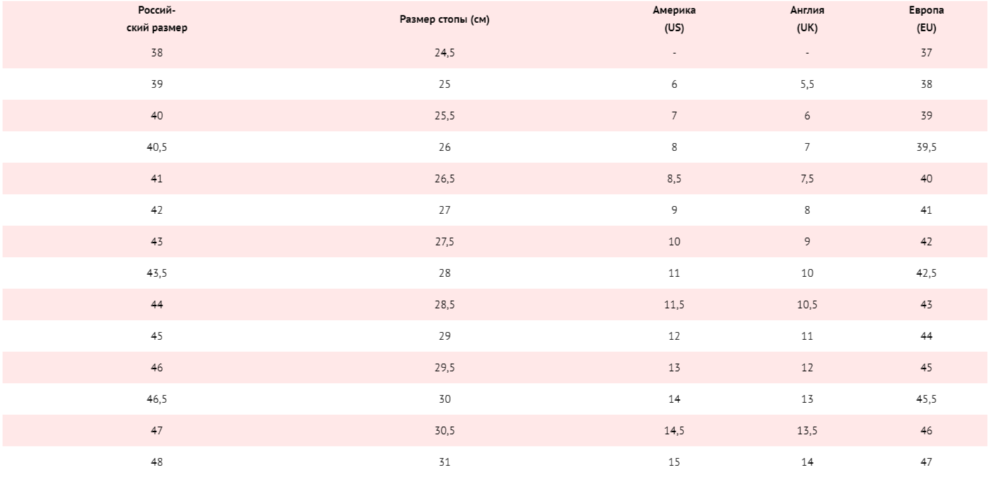Click Russian size 38 cell
The width and height of the screenshot is (989, 478).
coord(157,52)
